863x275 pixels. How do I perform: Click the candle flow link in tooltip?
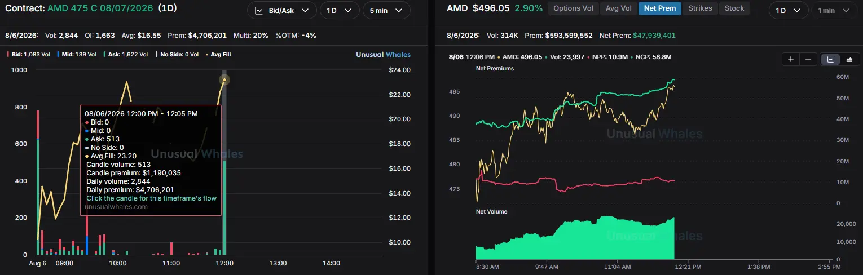pyautogui.click(x=151, y=198)
